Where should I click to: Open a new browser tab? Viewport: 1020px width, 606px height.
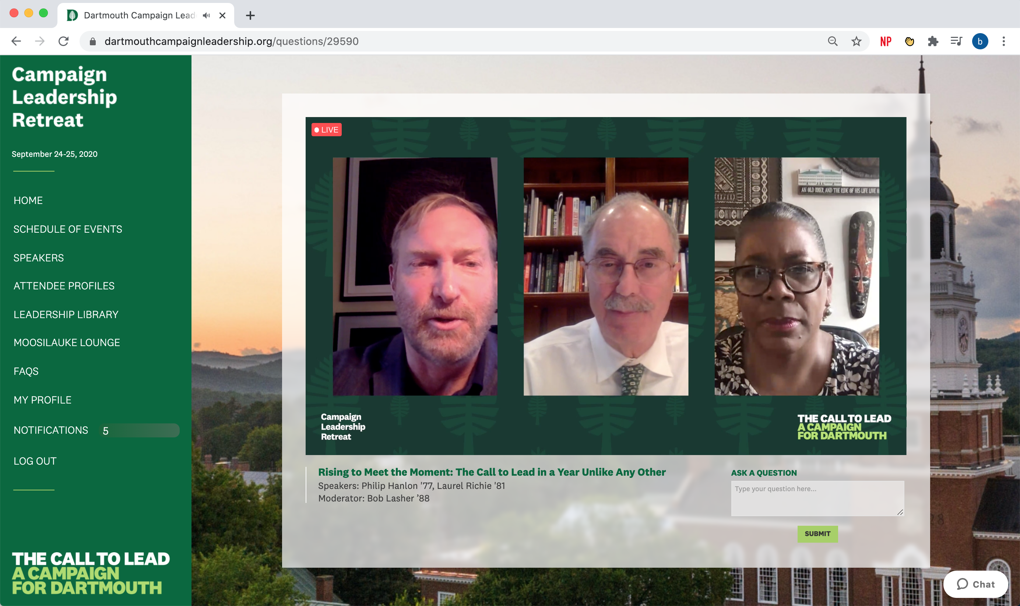tap(250, 15)
